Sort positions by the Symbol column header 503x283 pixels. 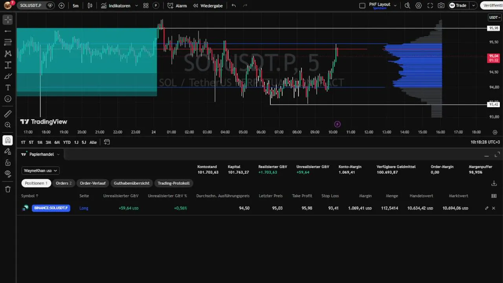[30, 196]
